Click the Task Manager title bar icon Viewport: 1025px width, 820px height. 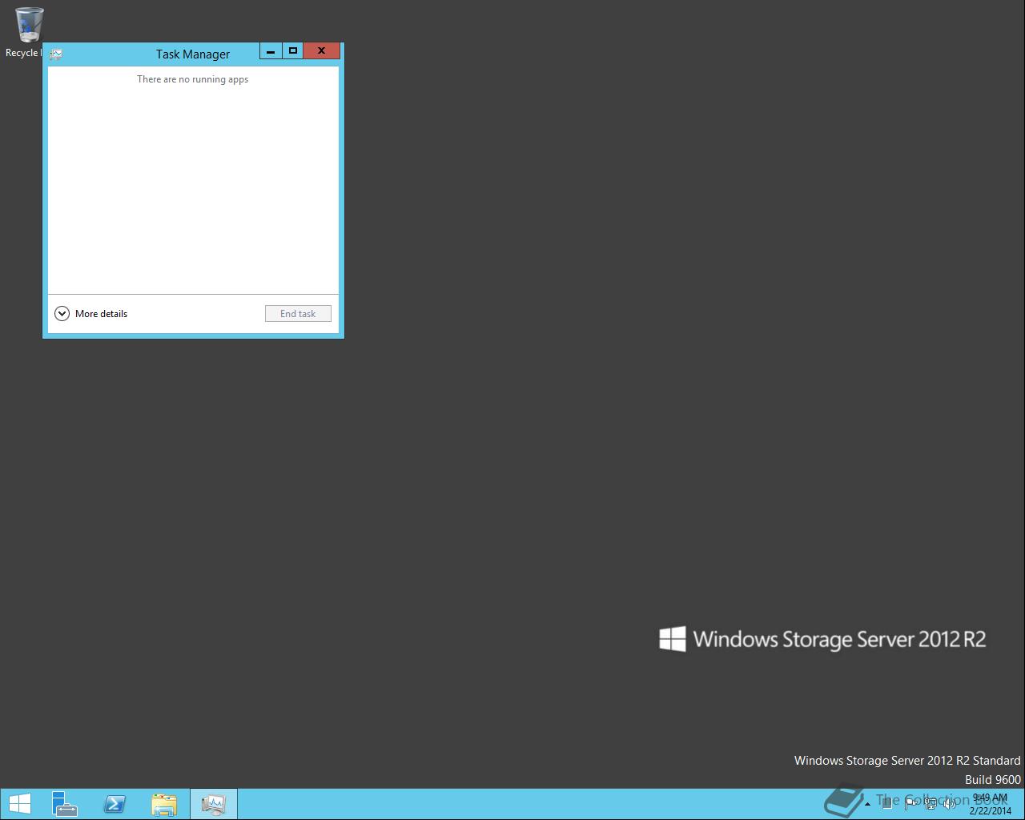click(x=56, y=54)
